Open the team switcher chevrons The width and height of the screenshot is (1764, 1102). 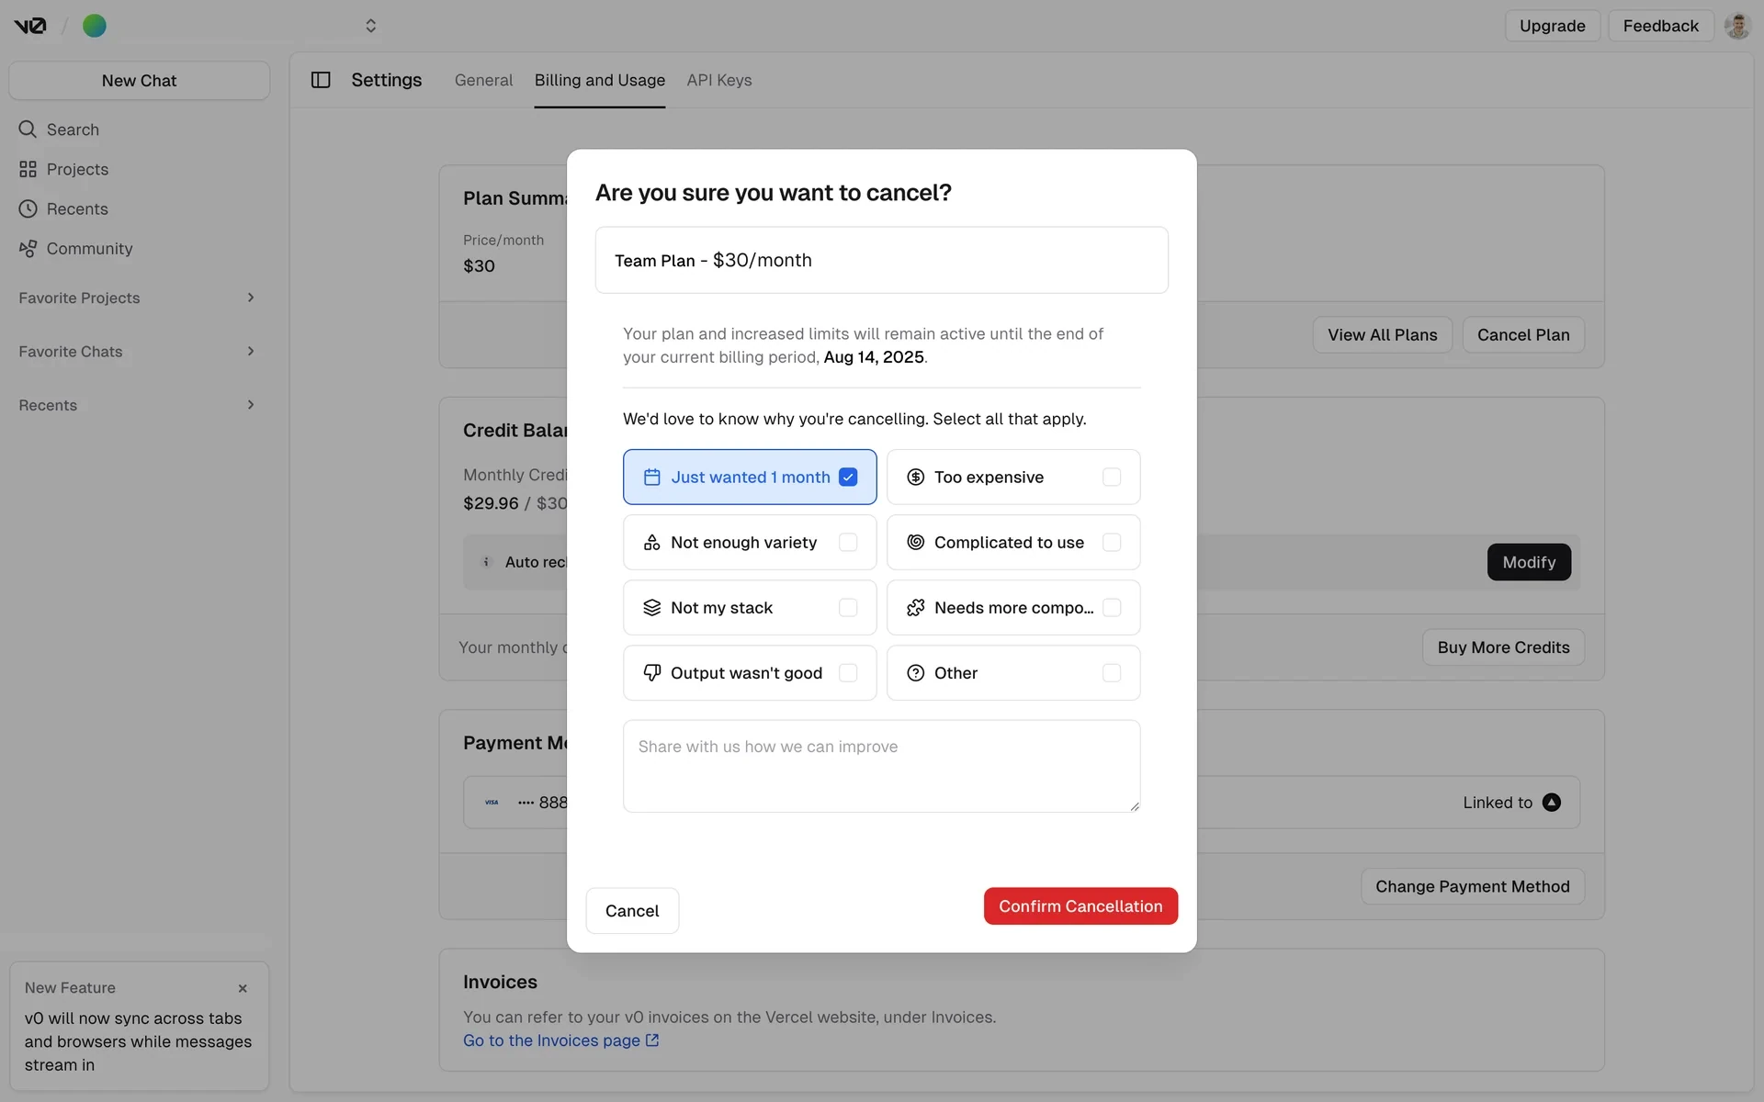click(x=370, y=26)
